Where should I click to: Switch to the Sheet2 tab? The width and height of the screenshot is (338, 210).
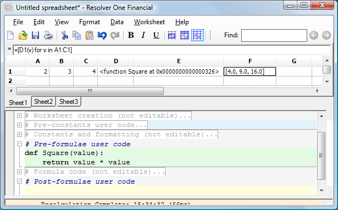(x=43, y=102)
